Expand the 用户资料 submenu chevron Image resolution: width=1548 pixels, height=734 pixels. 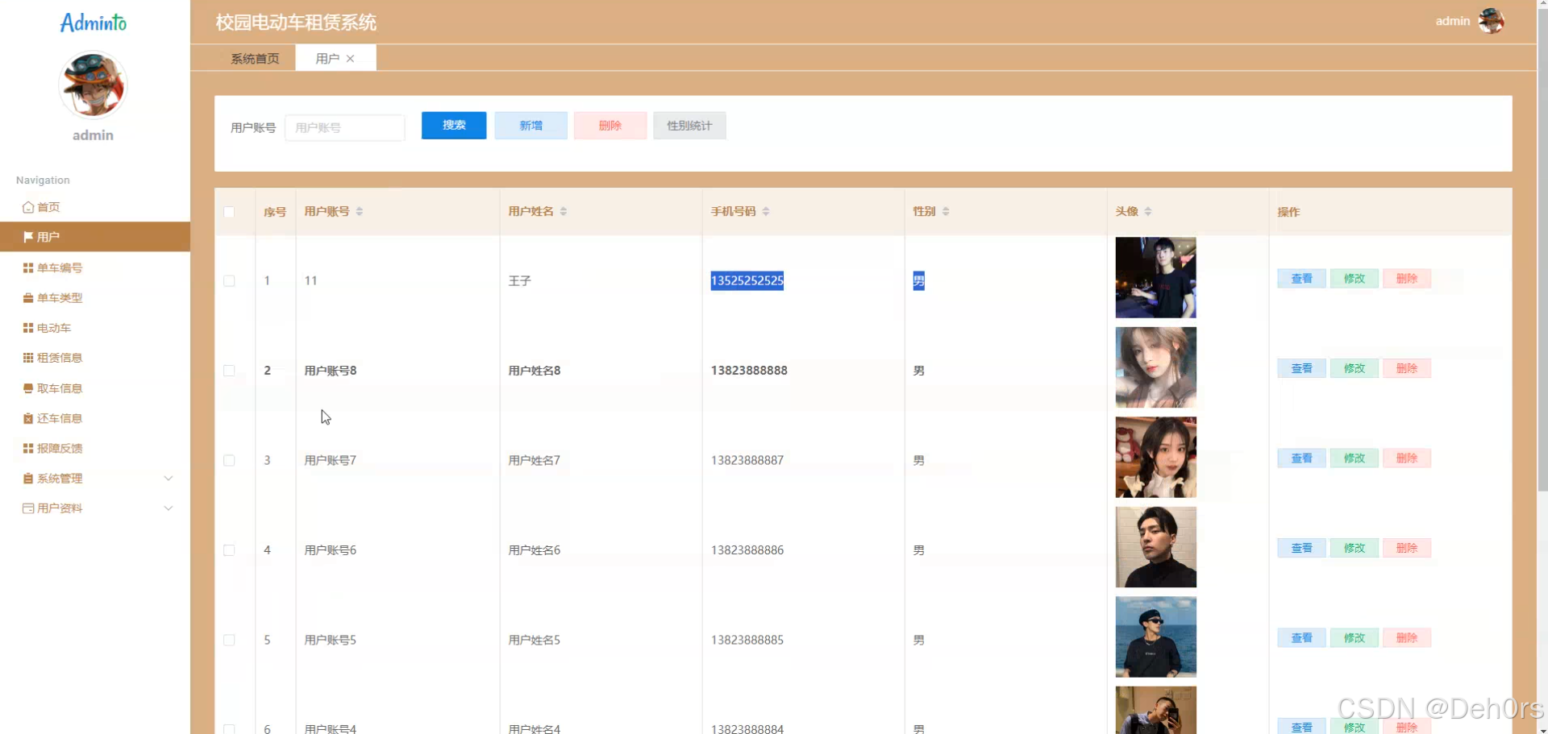coord(169,508)
